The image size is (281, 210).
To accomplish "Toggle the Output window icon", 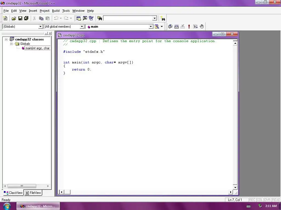I will coord(85,18).
